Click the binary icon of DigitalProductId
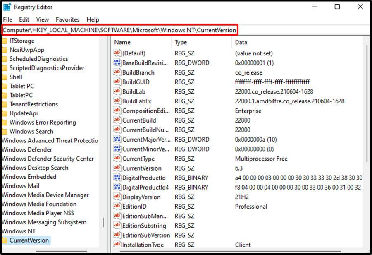 [x=117, y=178]
